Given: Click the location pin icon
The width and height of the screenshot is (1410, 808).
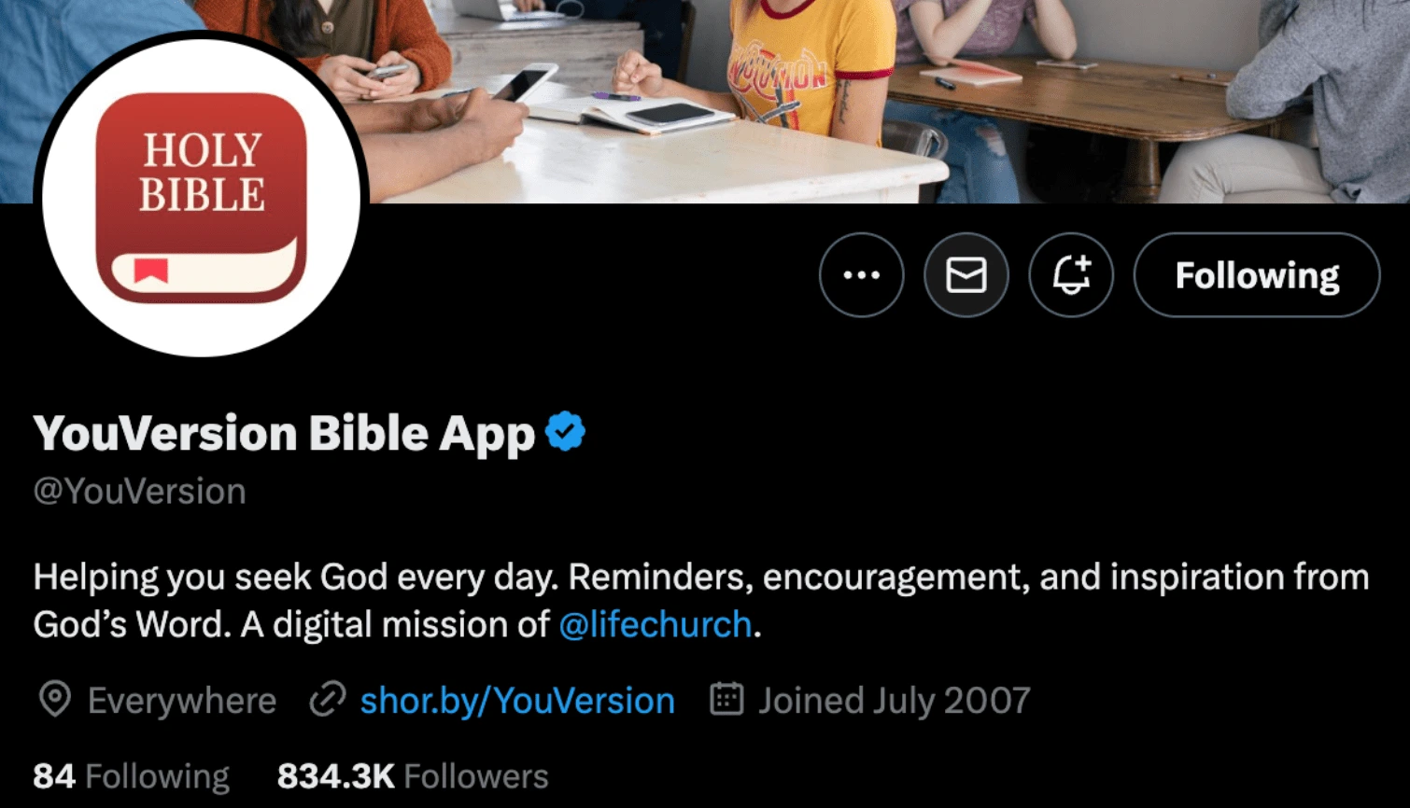Looking at the screenshot, I should tap(55, 700).
